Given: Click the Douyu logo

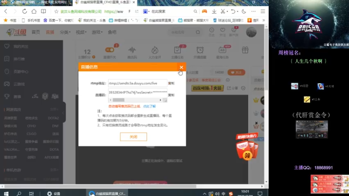Looking at the screenshot, I should pos(16,32).
